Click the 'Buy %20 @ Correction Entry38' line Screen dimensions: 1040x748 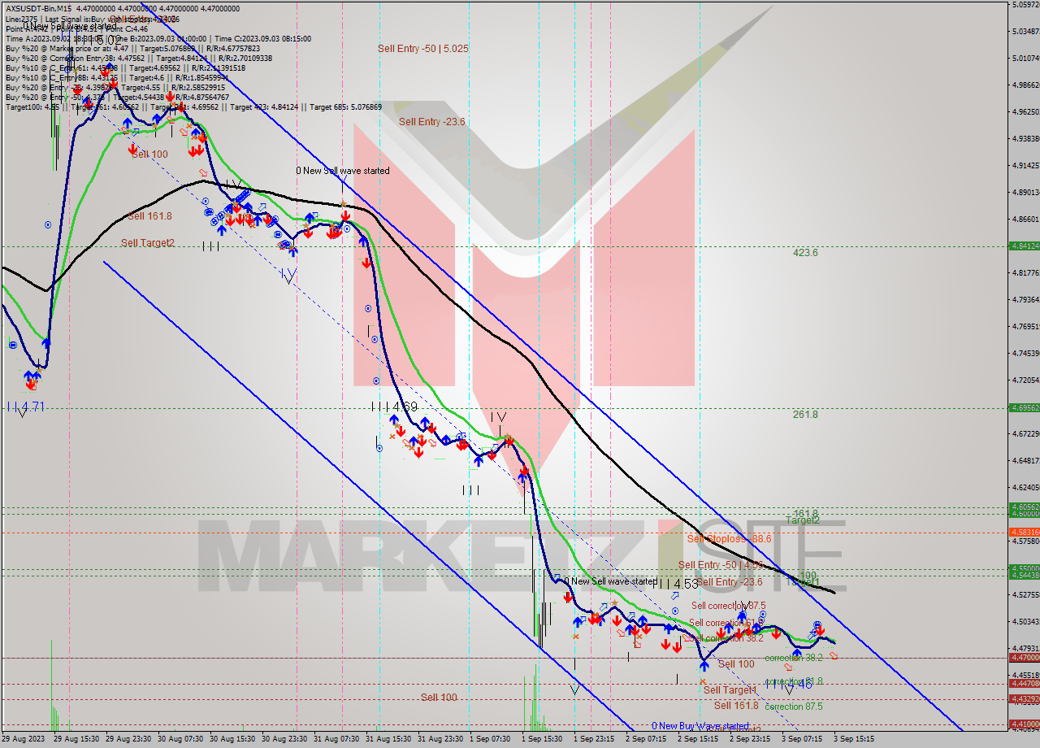tap(138, 58)
